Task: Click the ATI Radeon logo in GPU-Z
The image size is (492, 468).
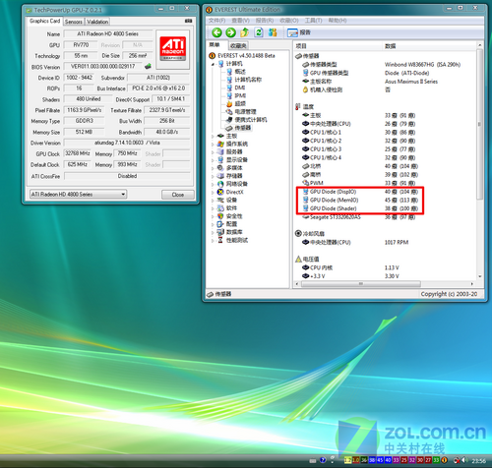Action: tap(173, 49)
